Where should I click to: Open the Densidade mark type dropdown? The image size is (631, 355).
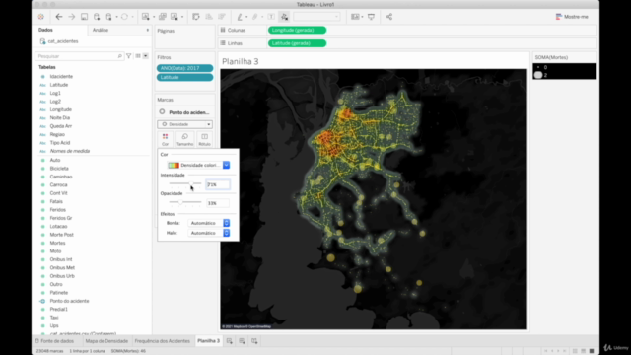point(184,124)
